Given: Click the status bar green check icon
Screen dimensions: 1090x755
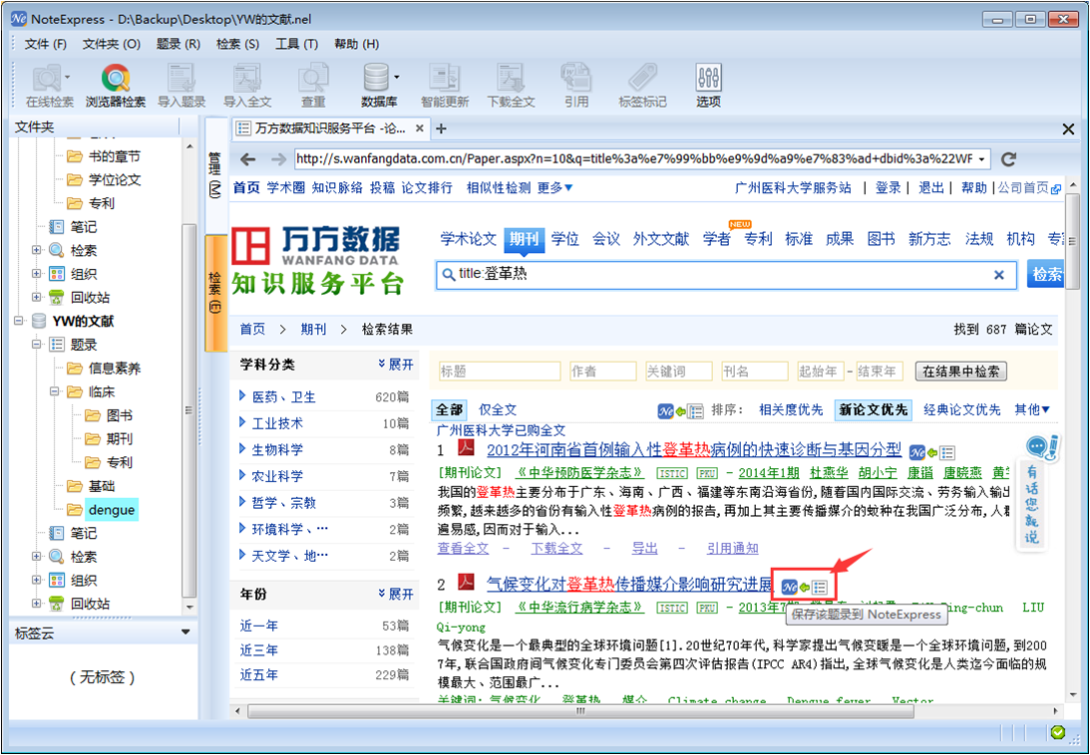Looking at the screenshot, I should coord(1058,731).
